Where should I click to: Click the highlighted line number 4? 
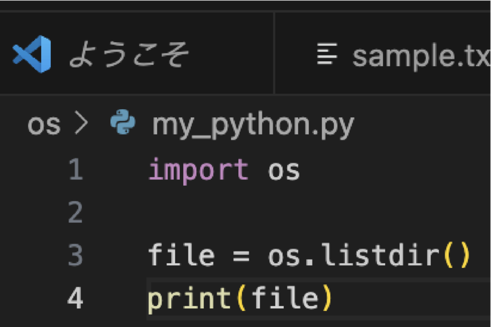tap(75, 298)
